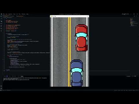Open the Extensions view
Image resolution: width=139 pixels, height=104 pixels.
1,26
